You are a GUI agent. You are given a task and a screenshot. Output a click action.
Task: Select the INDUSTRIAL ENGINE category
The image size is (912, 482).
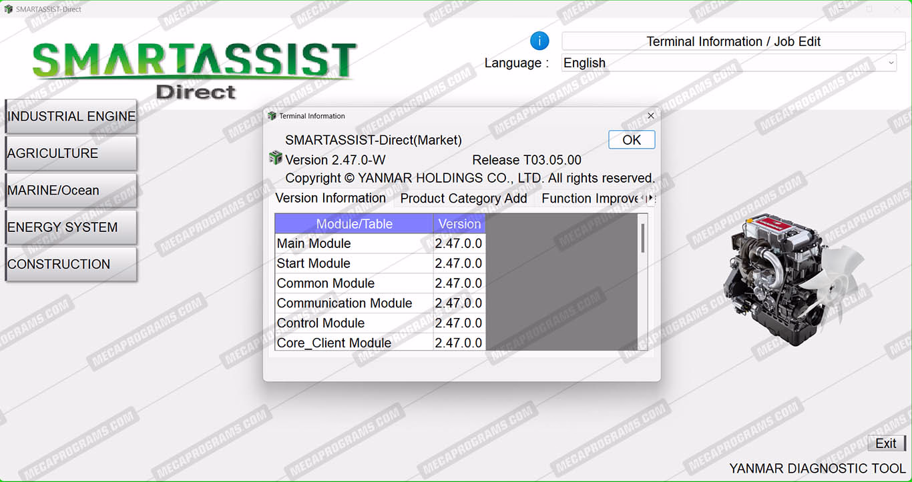71,117
